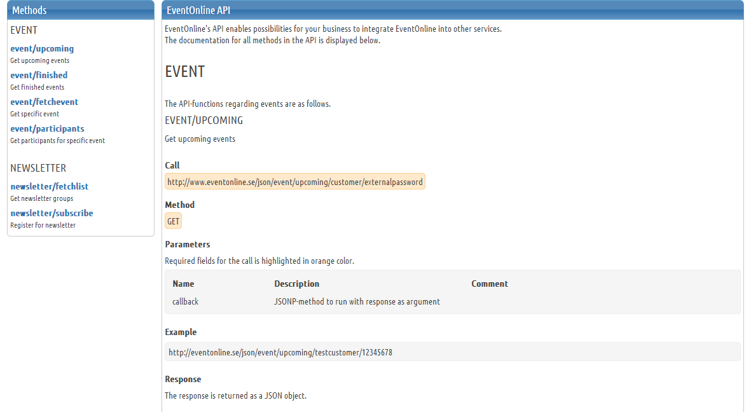The image size is (751, 412).
Task: Click the Call URL with externalpassword
Action: pos(295,182)
